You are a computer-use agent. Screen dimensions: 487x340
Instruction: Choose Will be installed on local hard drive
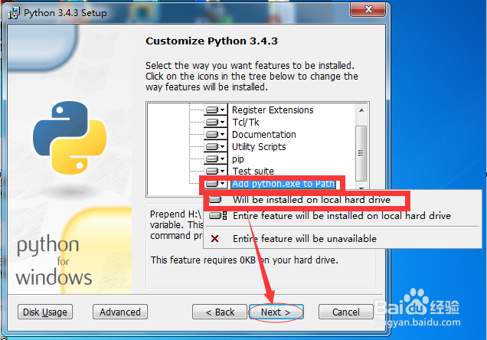312,200
